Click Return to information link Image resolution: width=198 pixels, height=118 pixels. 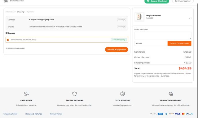point(15,48)
